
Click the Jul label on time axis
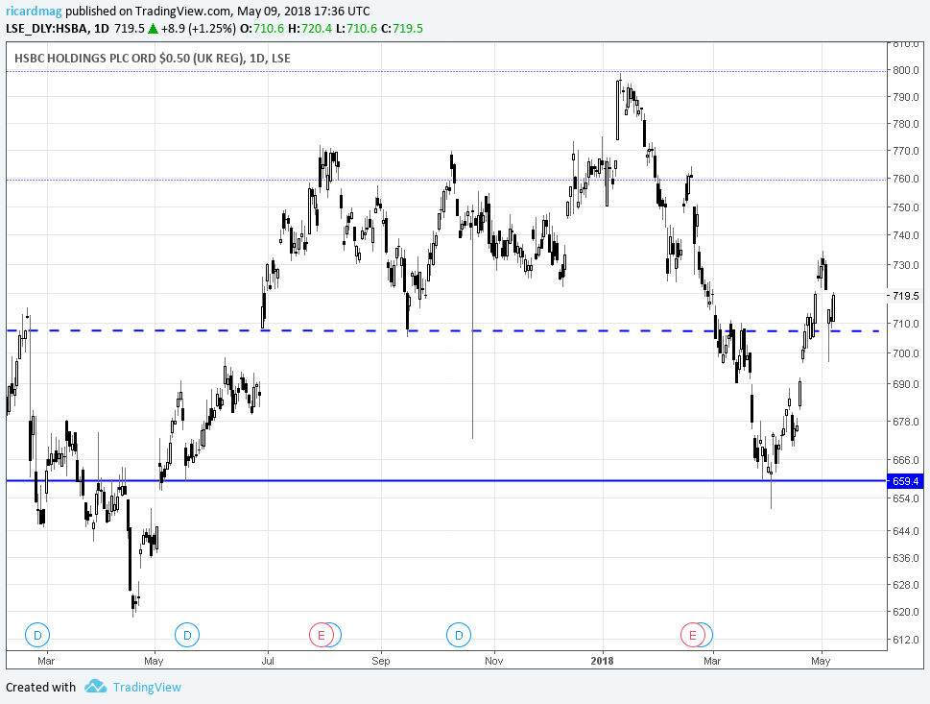pos(268,661)
